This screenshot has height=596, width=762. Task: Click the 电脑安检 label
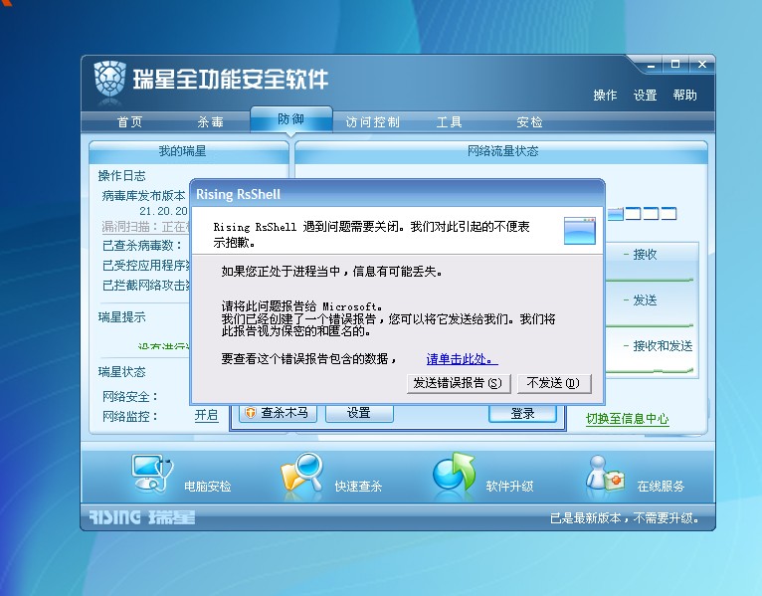point(207,487)
